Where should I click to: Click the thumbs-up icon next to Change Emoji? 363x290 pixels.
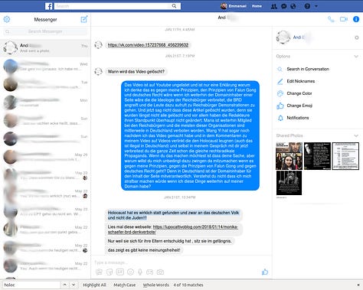click(280, 106)
